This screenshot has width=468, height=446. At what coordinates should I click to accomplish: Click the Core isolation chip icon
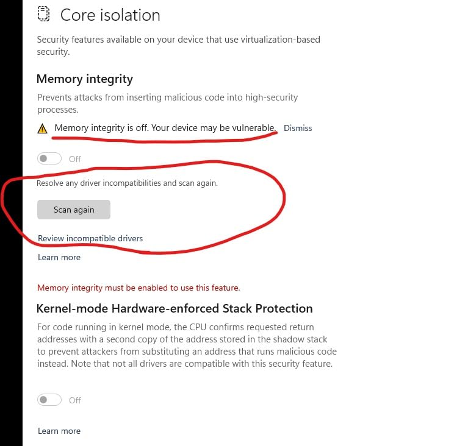click(x=43, y=14)
